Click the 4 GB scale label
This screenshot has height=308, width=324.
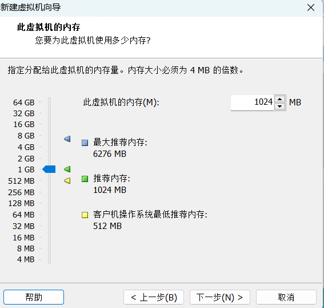(x=26, y=147)
